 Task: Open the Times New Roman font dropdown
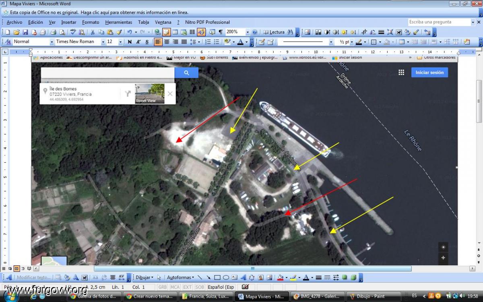tap(103, 42)
